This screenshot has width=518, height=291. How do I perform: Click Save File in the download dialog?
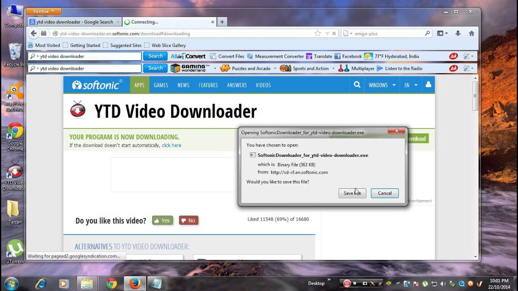point(352,193)
